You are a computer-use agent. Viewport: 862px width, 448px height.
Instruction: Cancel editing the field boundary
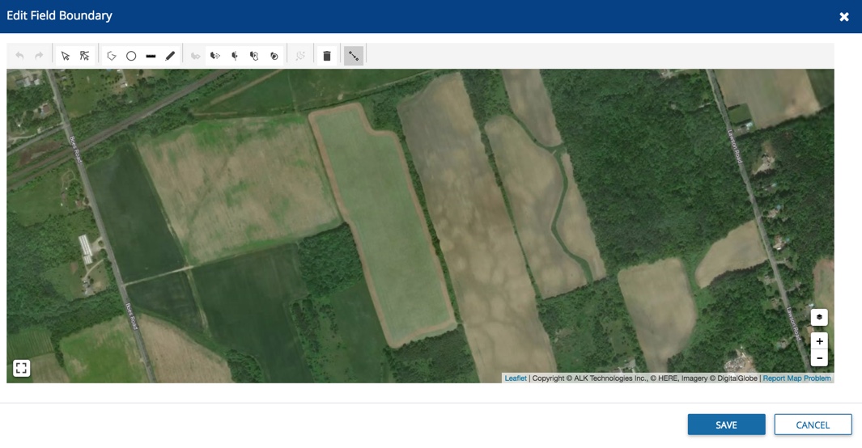coord(813,425)
